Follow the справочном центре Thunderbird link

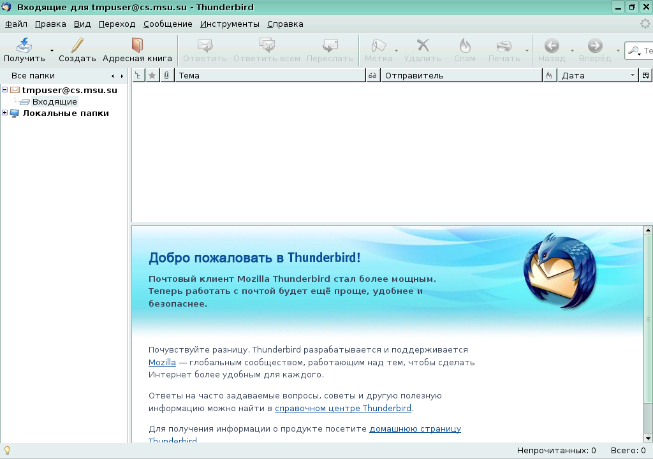pos(343,408)
